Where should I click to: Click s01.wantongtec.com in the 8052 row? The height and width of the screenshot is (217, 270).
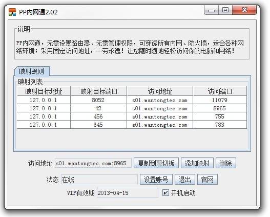tap(160, 100)
